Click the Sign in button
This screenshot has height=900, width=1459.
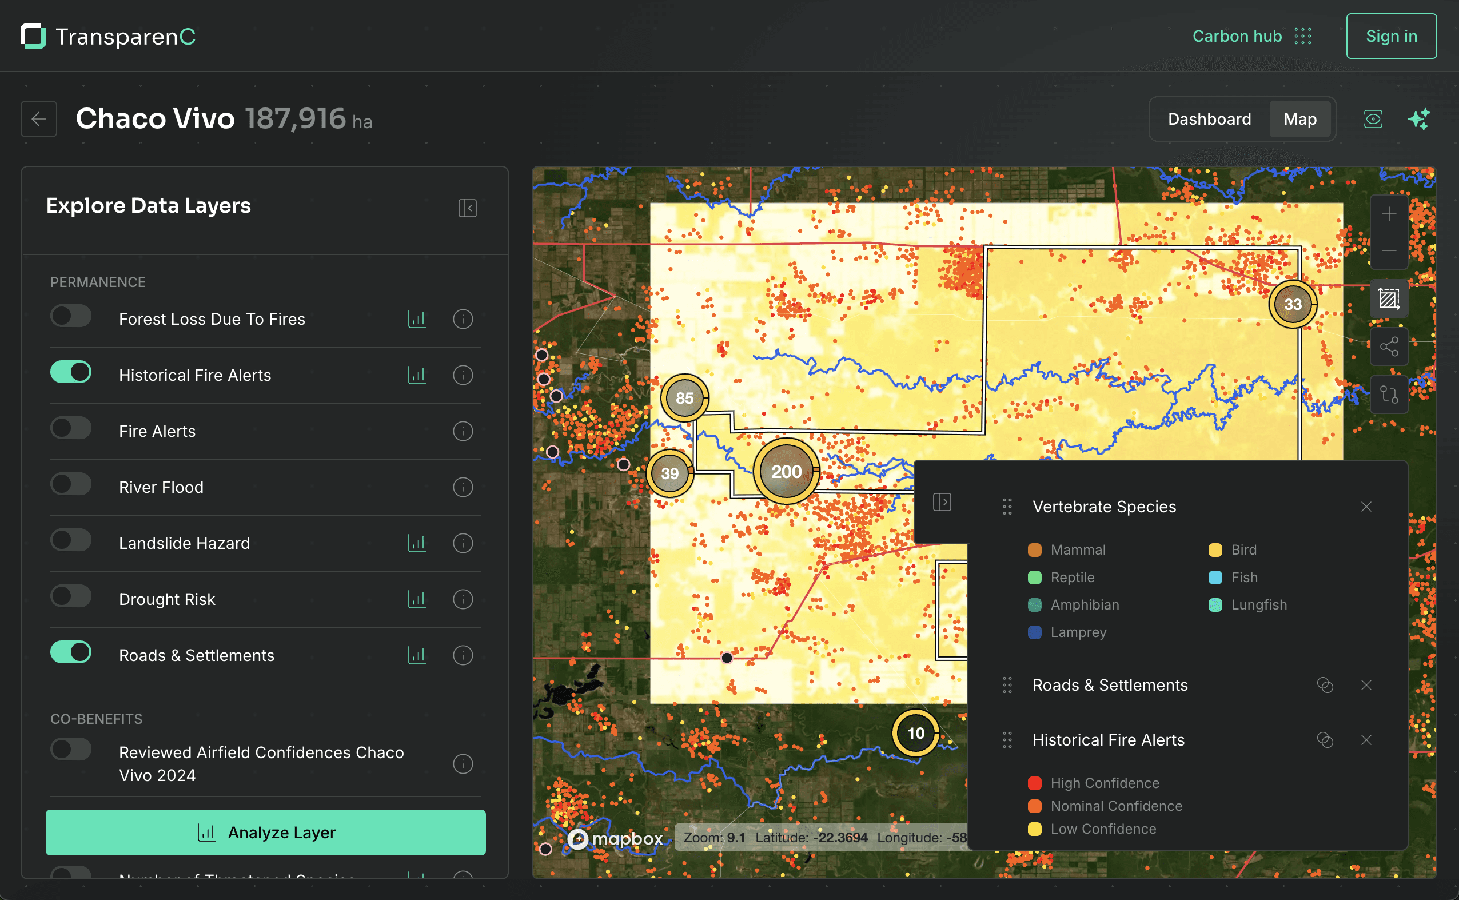[1391, 37]
